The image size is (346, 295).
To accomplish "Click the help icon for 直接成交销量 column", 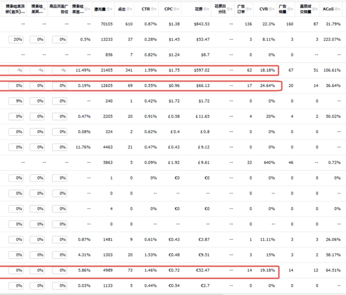I will [314, 9].
